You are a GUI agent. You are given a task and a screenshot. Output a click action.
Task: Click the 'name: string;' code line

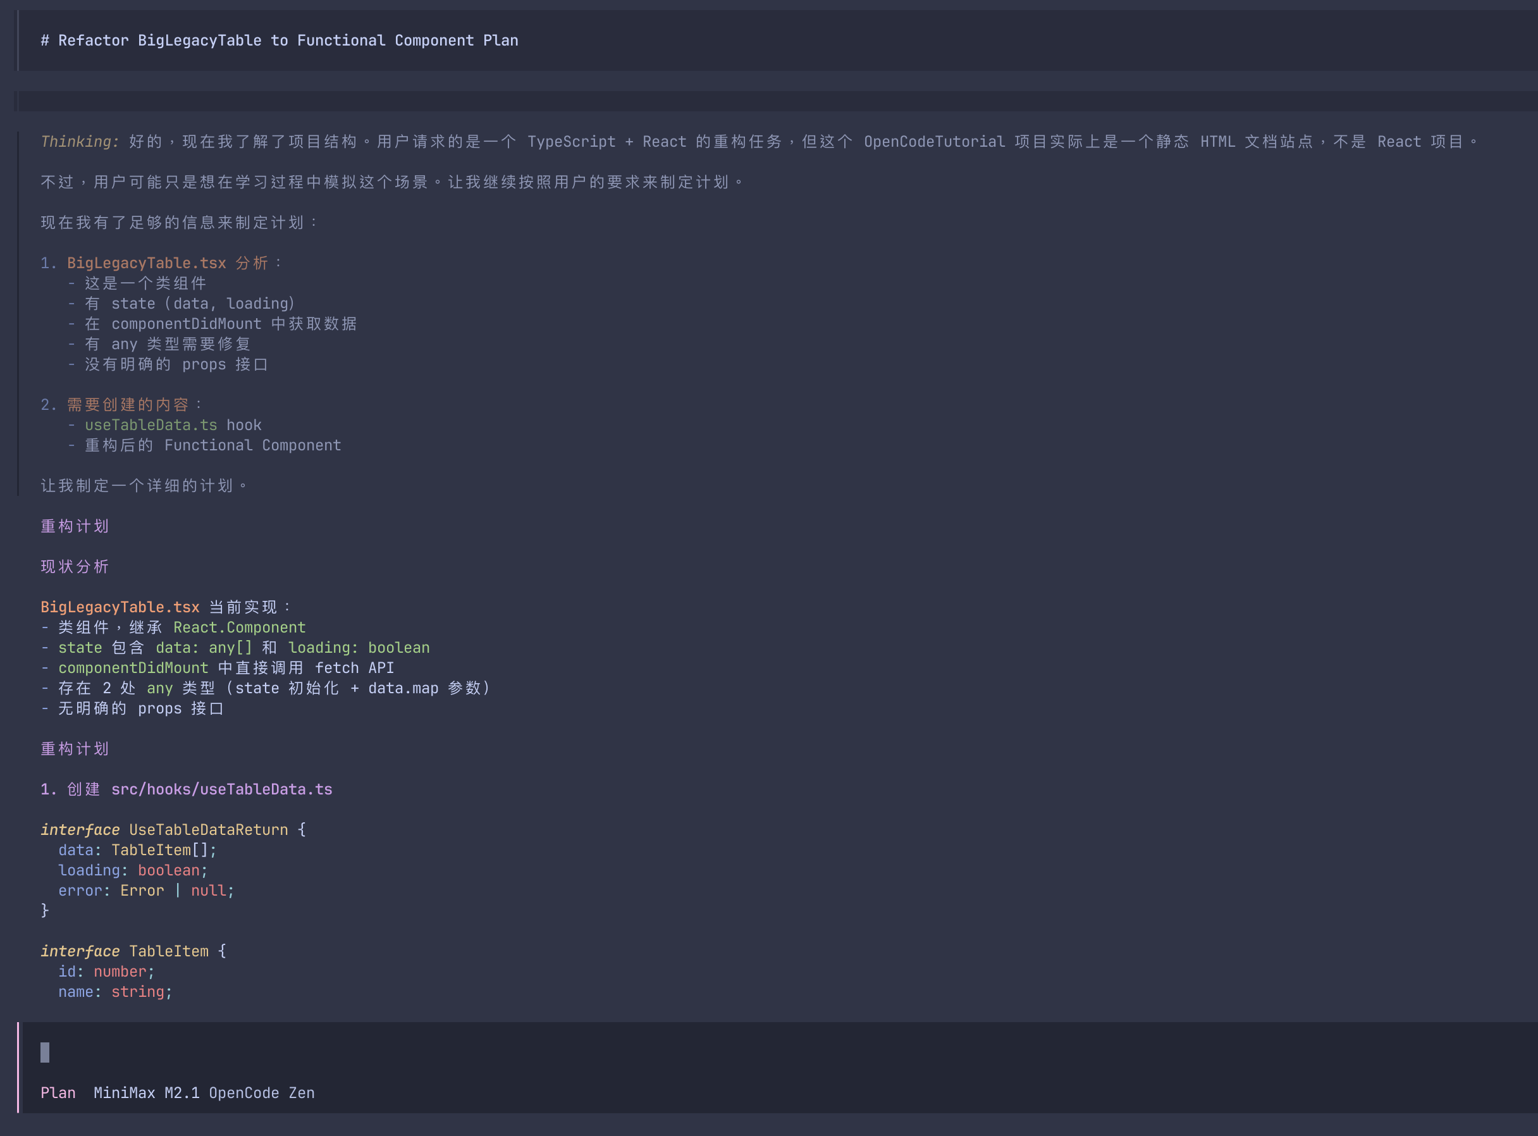pos(115,992)
